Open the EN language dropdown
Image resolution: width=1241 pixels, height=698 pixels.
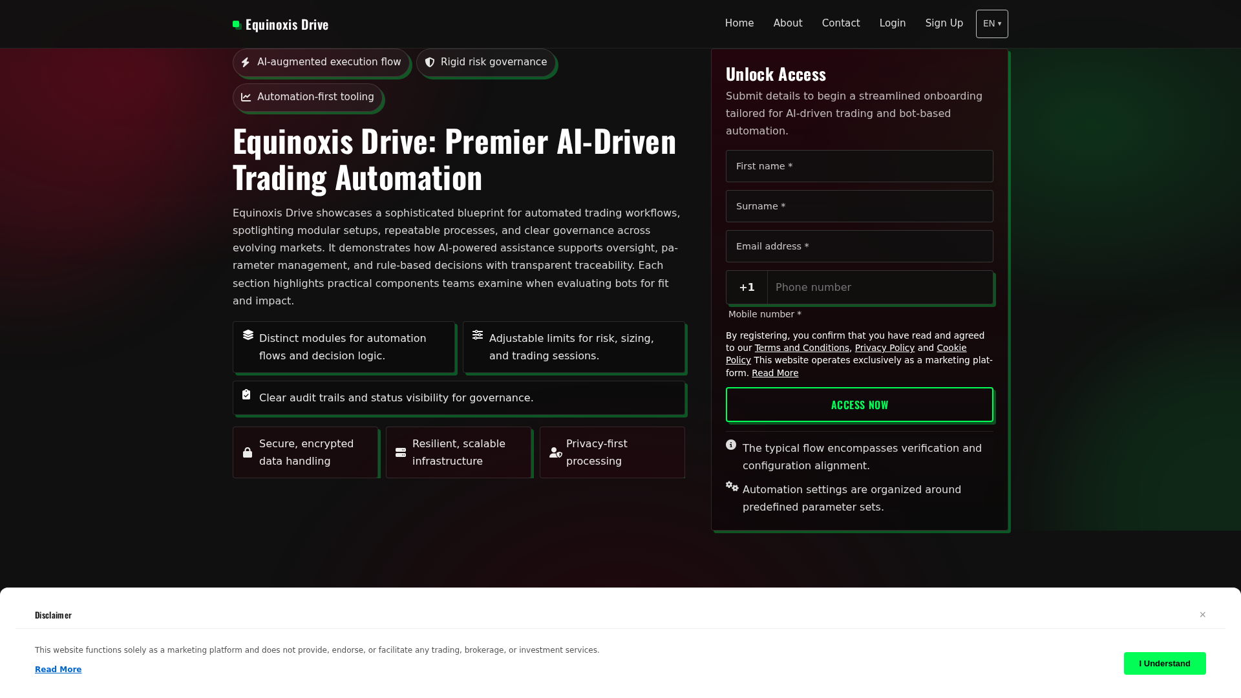coord(992,24)
